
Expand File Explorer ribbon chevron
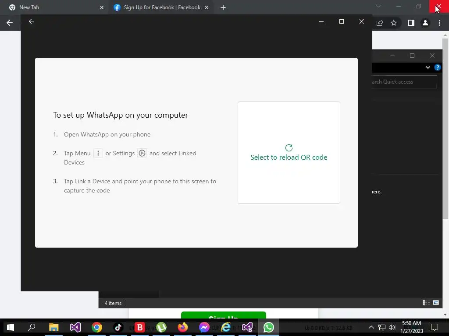pyautogui.click(x=428, y=67)
